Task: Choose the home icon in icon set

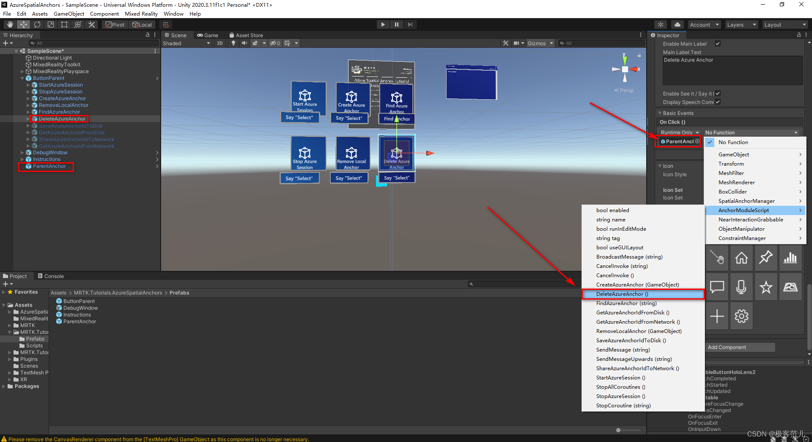Action: [x=741, y=258]
